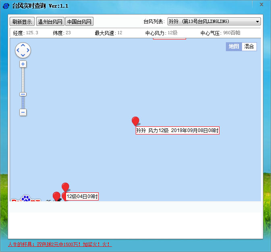Click 刷新显示 refresh button

(22, 21)
